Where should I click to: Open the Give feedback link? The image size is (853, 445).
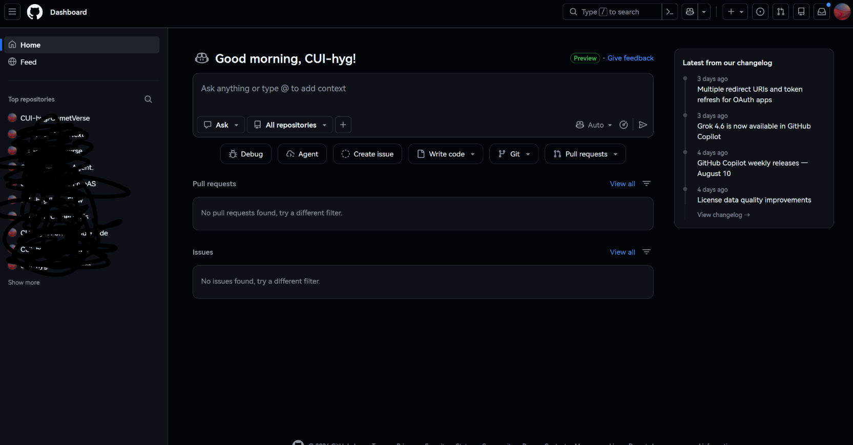coord(631,58)
